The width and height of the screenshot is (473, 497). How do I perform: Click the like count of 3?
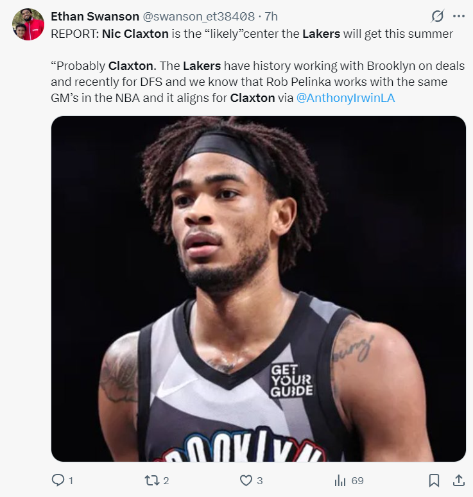(260, 480)
